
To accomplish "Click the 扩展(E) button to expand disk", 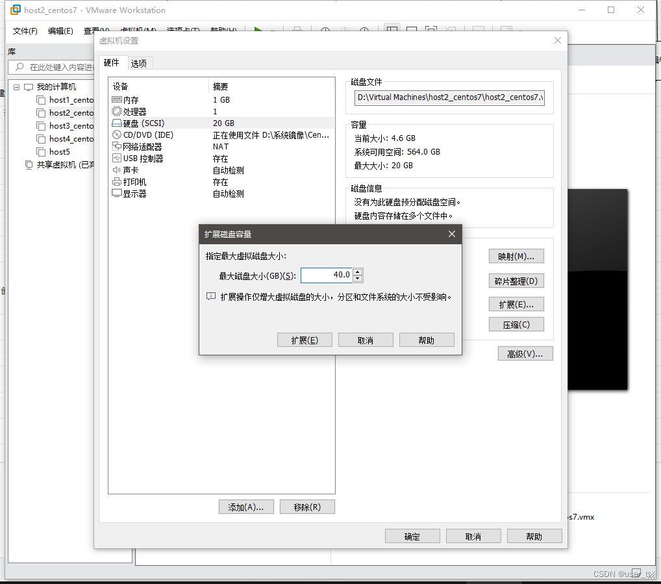I will [x=305, y=339].
